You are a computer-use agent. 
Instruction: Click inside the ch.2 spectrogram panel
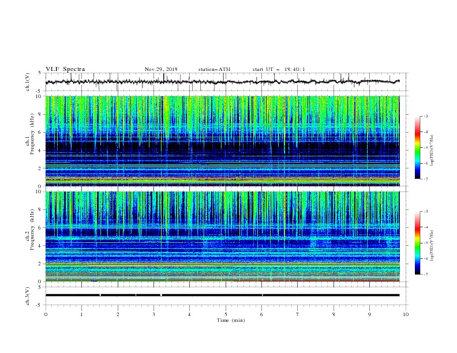[222, 236]
